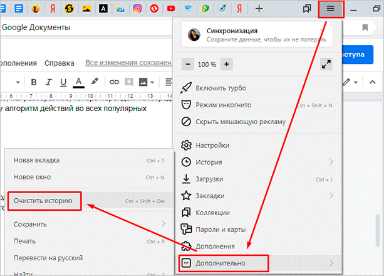This screenshot has height=276, width=384.
Task: Click the incognito mask icon
Action: pos(186,105)
